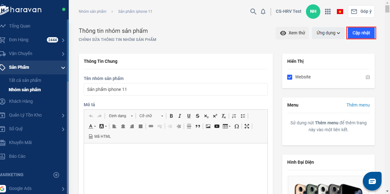This screenshot has height=194, width=390.
Task: Insert a YouTube video in editor
Action: click(217, 126)
